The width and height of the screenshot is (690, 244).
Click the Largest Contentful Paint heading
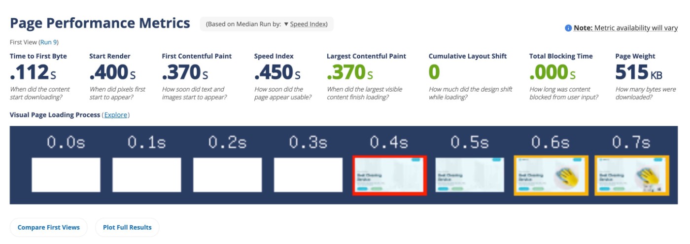coord(366,56)
